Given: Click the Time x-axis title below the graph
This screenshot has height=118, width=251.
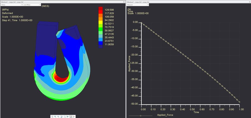Looking at the screenshot, I should [x=196, y=112].
